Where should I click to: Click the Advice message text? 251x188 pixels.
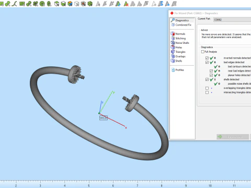tap(226, 36)
